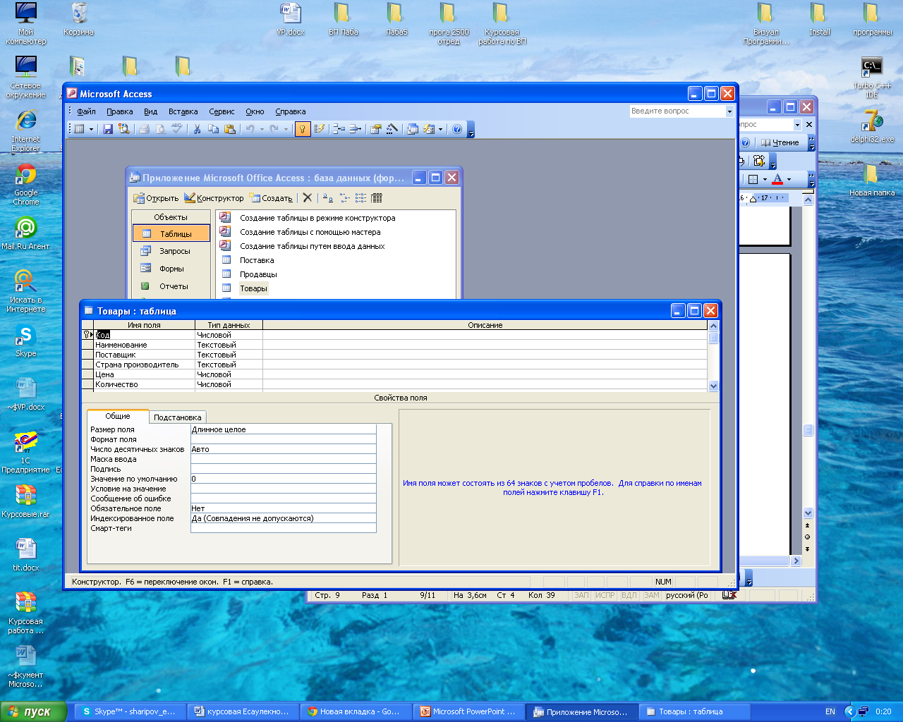
Task: Switch to List view icon
Action: 360,198
